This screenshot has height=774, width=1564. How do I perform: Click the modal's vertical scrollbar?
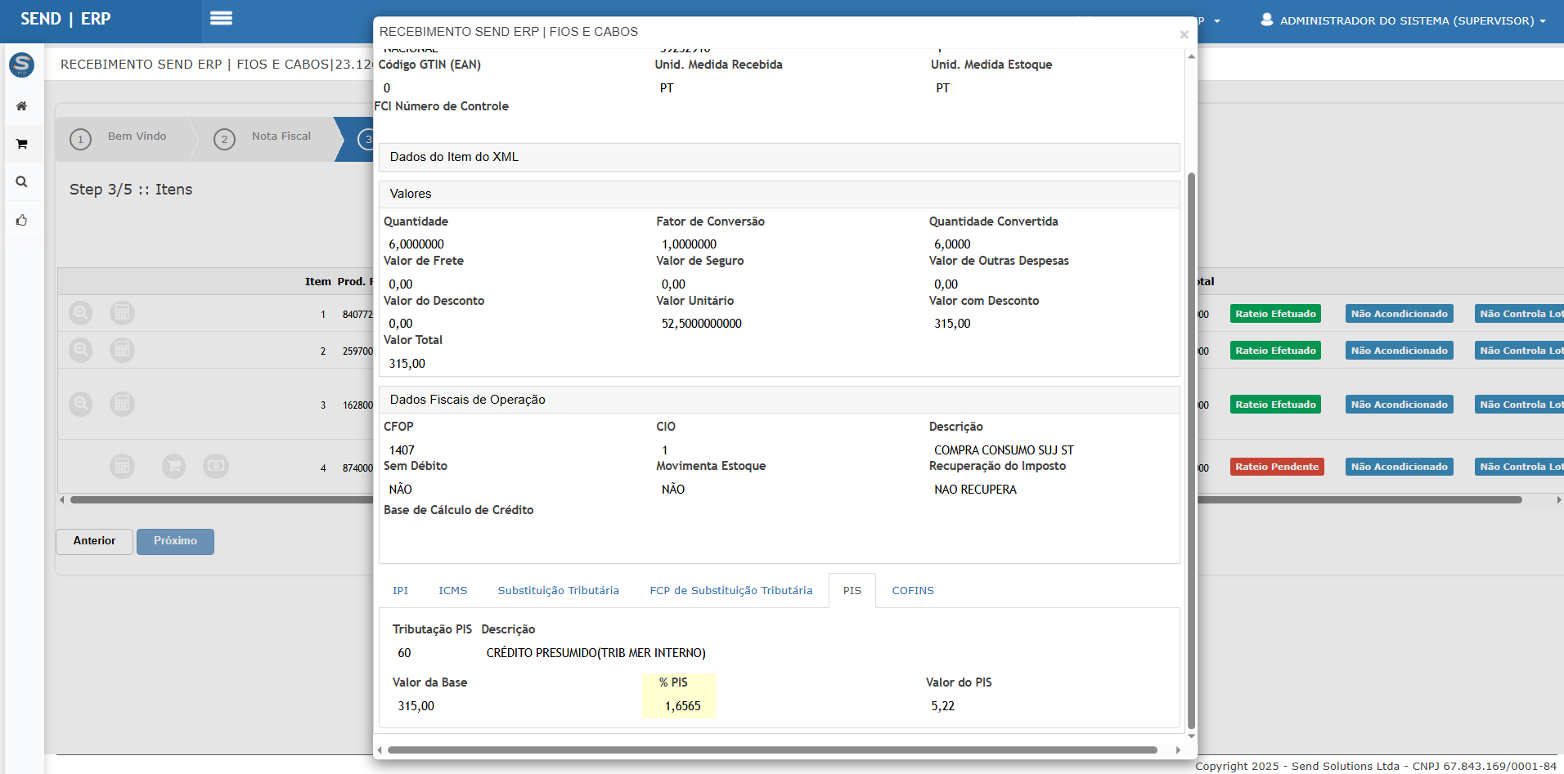point(1191,450)
